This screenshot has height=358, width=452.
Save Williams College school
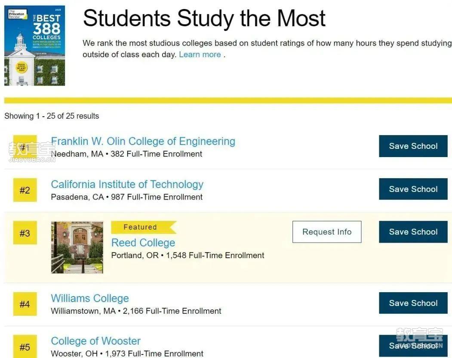click(x=413, y=303)
